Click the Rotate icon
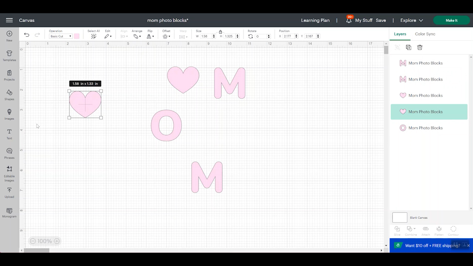 coord(251,36)
